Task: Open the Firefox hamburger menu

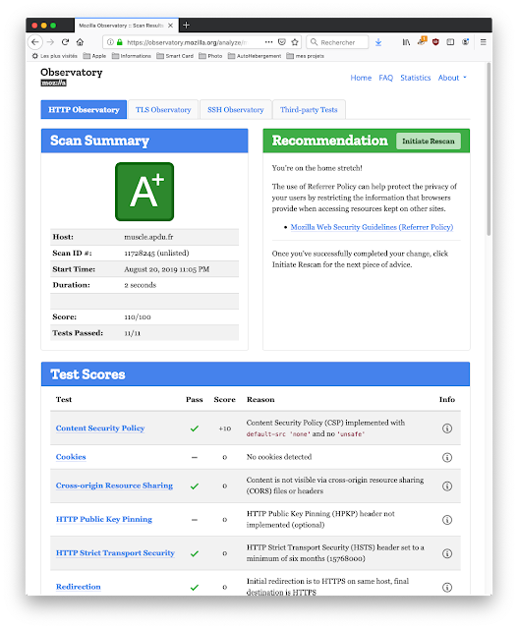Action: pyautogui.click(x=484, y=42)
